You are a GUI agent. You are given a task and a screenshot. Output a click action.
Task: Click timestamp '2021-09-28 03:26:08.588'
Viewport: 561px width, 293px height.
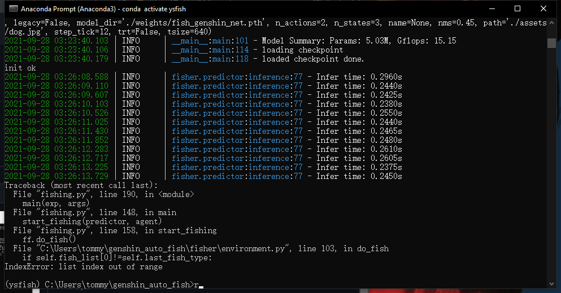pos(56,77)
